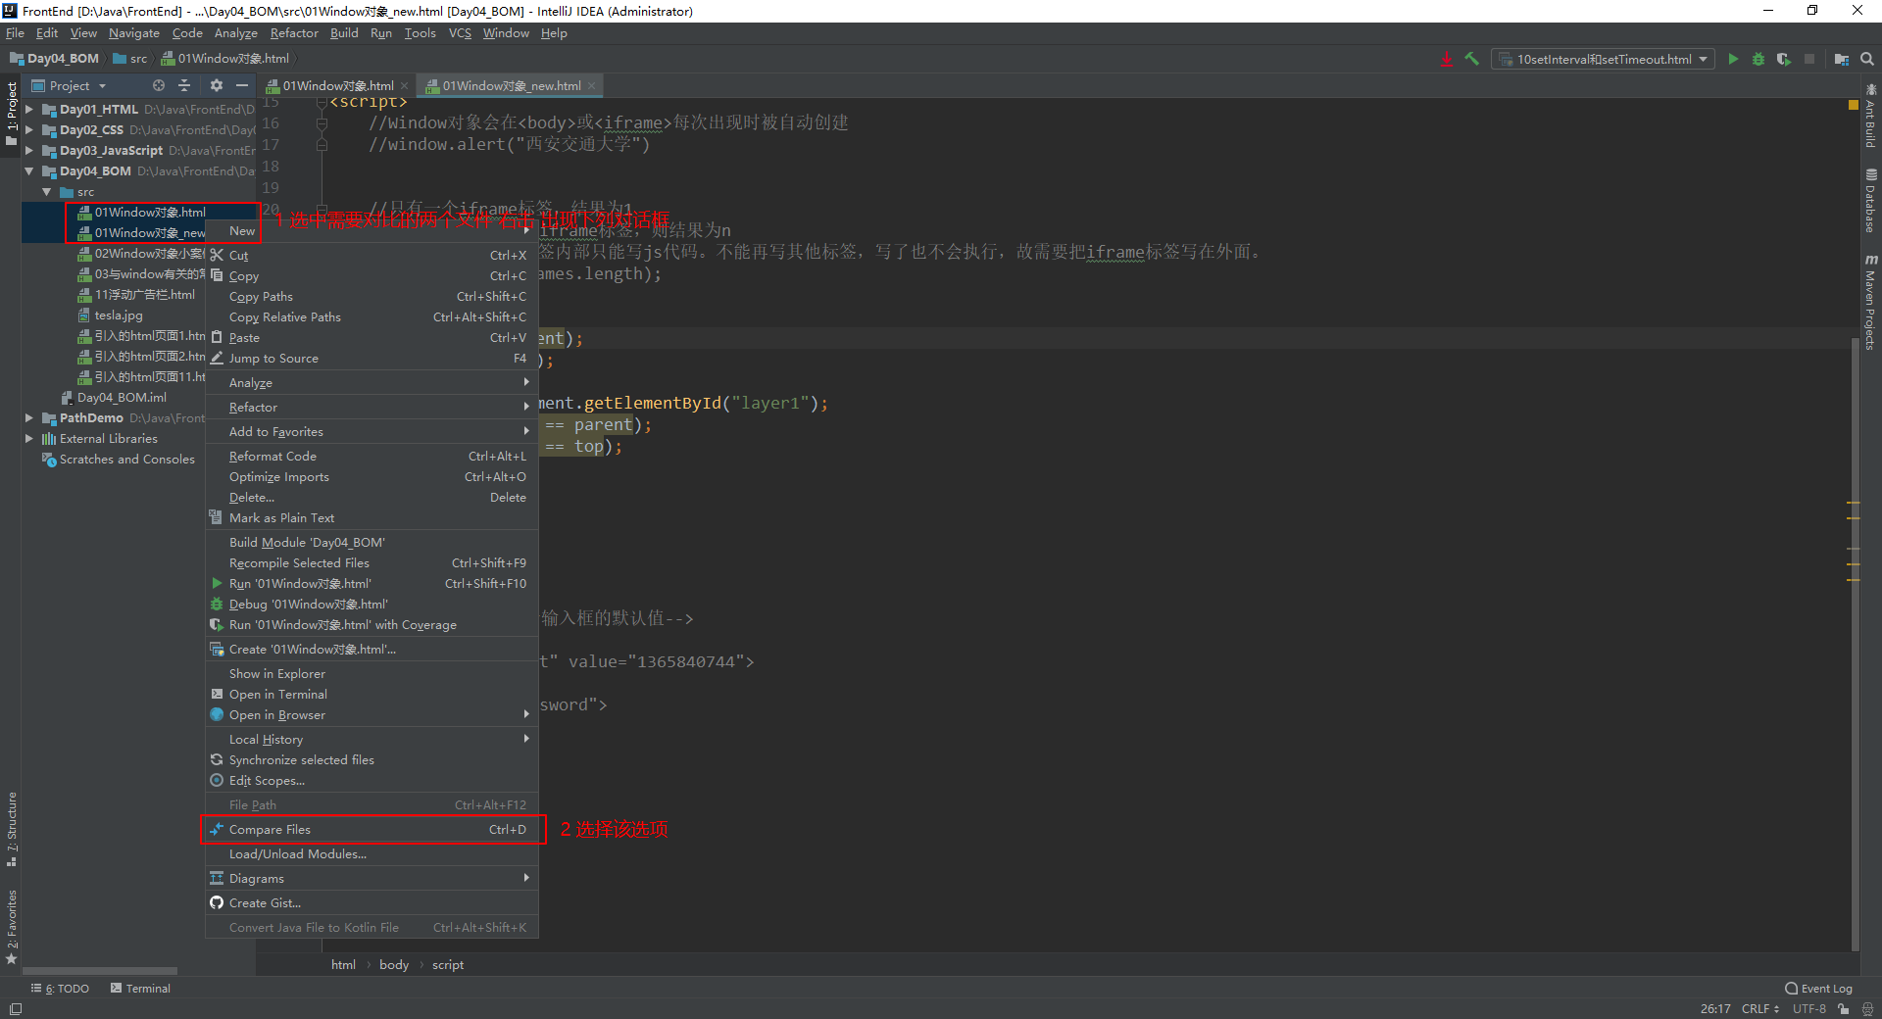
Task: Hide the Project tool window
Action: tap(242, 85)
